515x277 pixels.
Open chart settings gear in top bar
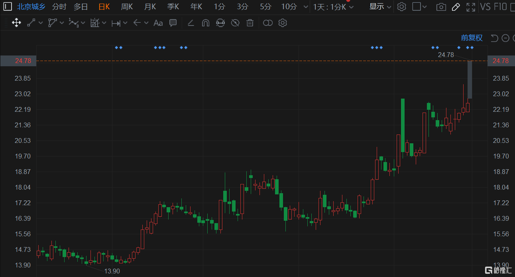point(402,7)
